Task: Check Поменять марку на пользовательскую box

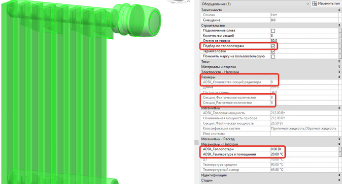Action: pyautogui.click(x=273, y=56)
